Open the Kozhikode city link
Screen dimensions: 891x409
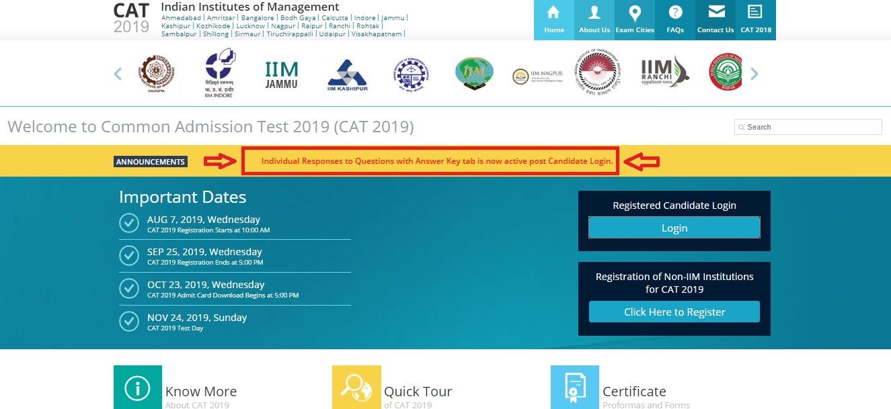coord(213,26)
